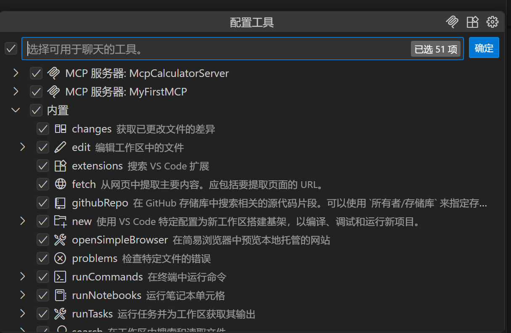Expand the McpCalculatorServer node
511x333 pixels.
click(16, 73)
